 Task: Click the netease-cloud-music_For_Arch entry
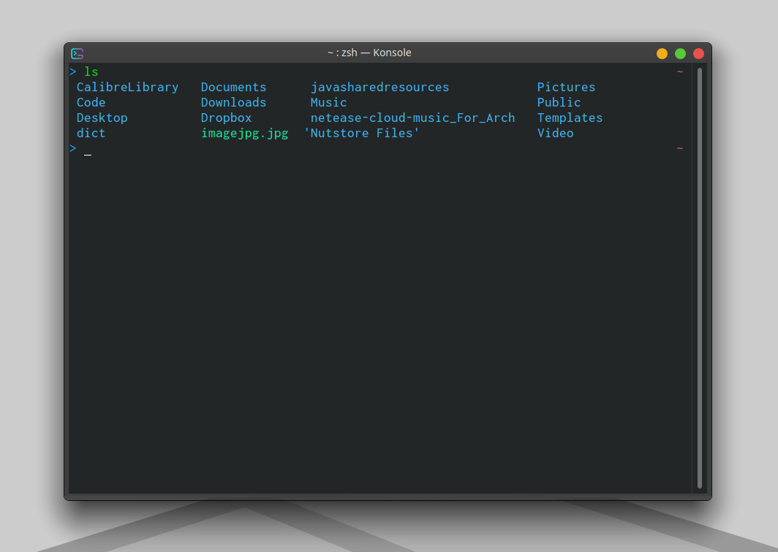(413, 118)
